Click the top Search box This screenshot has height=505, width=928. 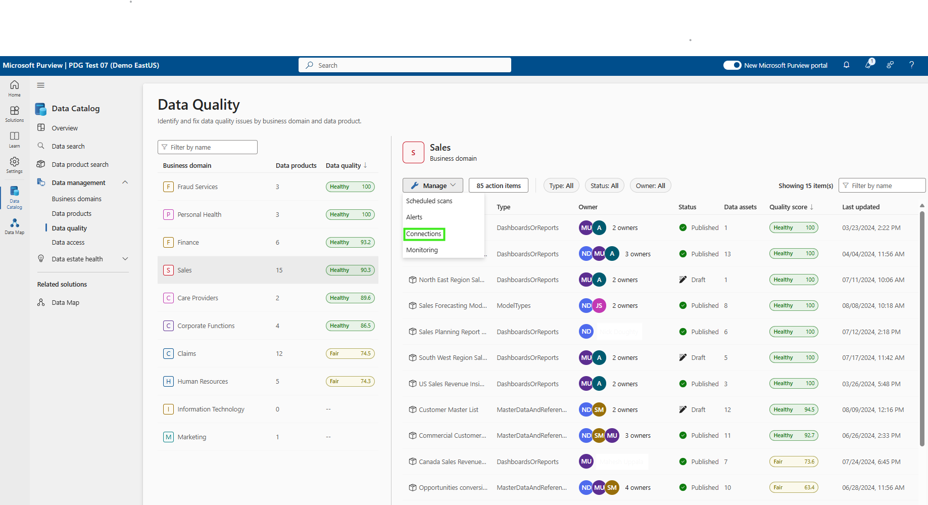[405, 65]
